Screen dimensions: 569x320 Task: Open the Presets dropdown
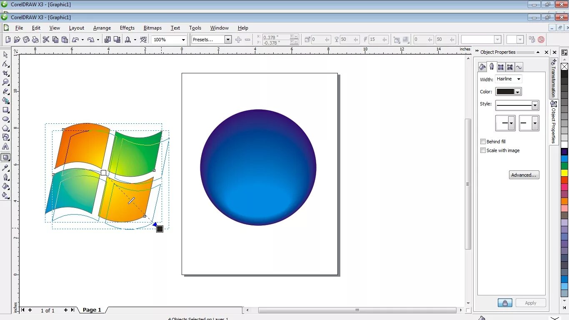[x=228, y=40]
